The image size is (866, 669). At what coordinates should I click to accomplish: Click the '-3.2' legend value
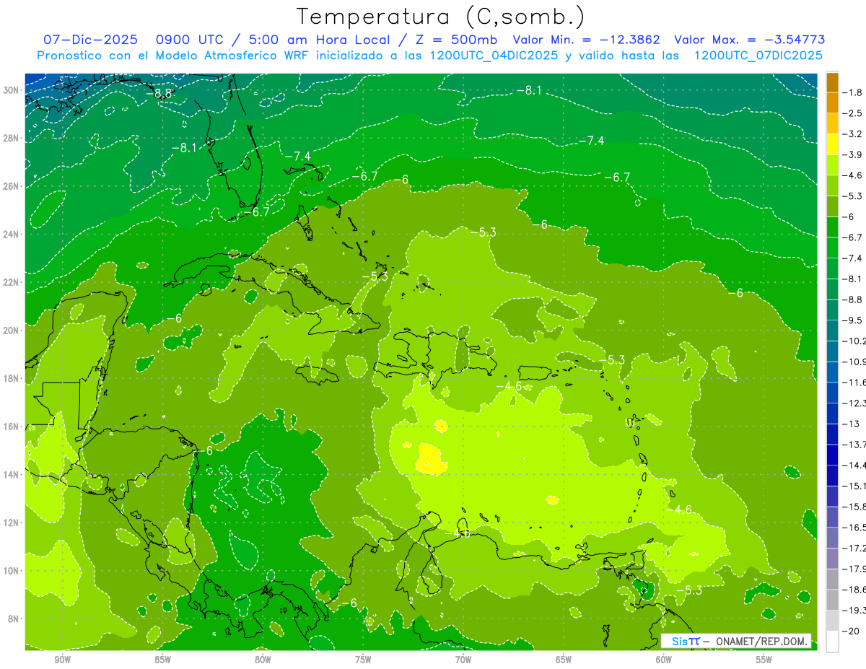pos(852,134)
